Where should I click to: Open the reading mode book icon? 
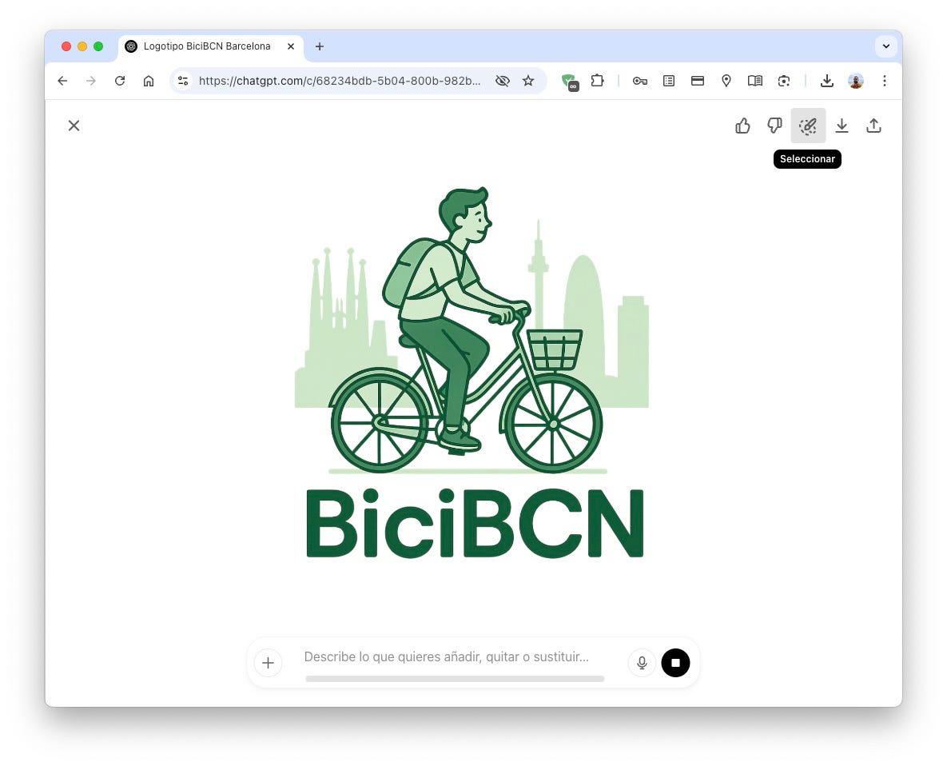tap(755, 81)
